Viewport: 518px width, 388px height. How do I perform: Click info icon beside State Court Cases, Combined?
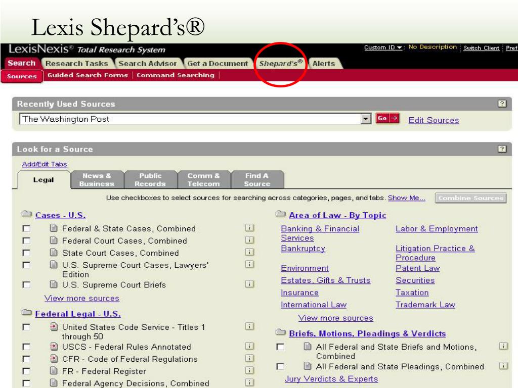248,252
